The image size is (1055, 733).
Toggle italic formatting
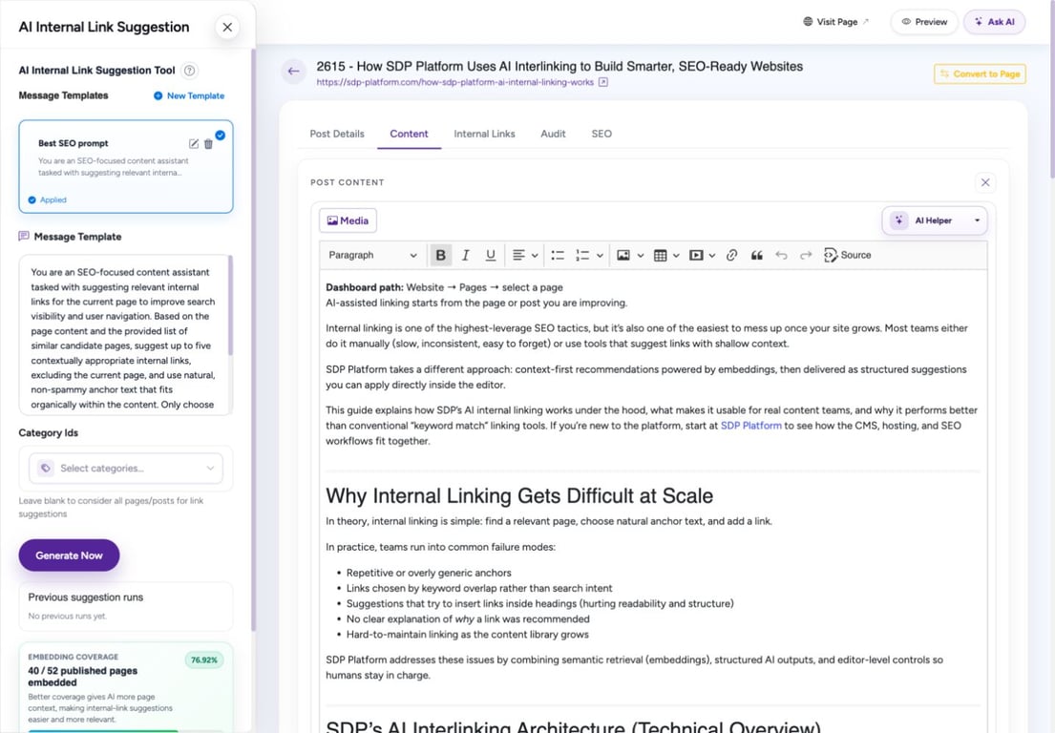pyautogui.click(x=466, y=256)
